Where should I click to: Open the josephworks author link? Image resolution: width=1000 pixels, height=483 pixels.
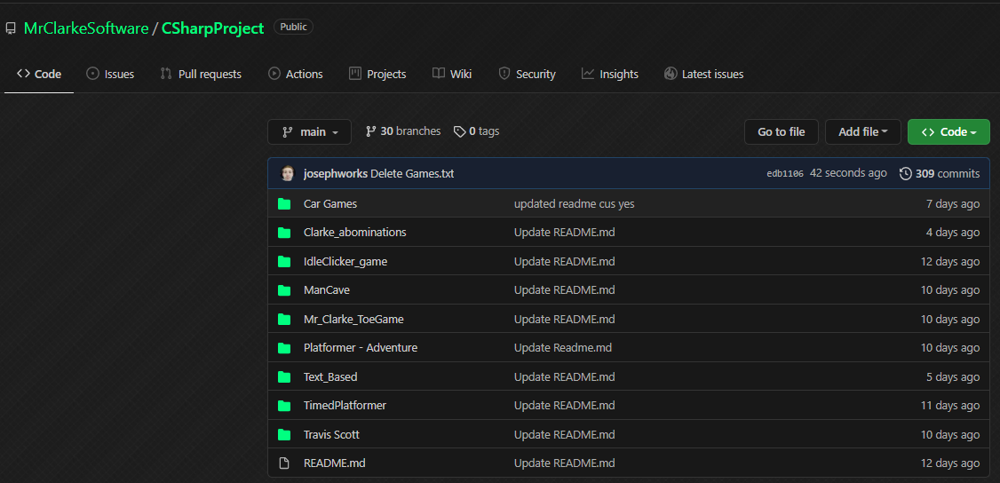click(x=336, y=173)
